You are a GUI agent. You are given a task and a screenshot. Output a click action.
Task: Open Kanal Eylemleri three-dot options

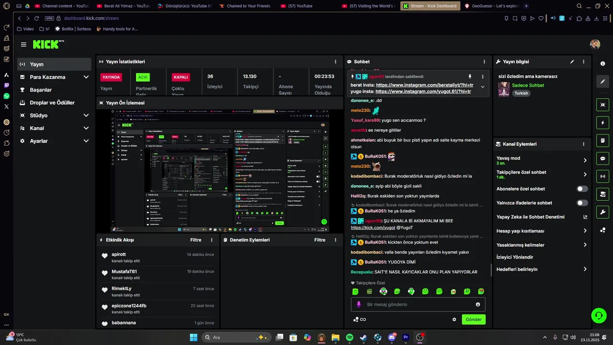click(x=583, y=144)
